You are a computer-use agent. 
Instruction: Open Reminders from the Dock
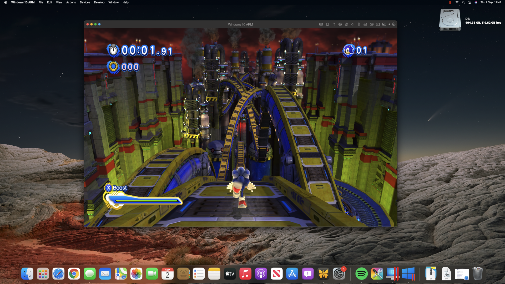pos(199,274)
